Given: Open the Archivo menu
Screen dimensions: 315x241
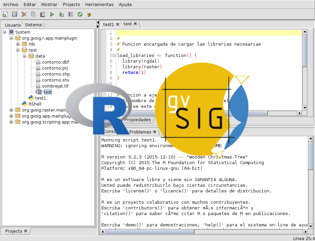Looking at the screenshot, I should tap(11, 5).
